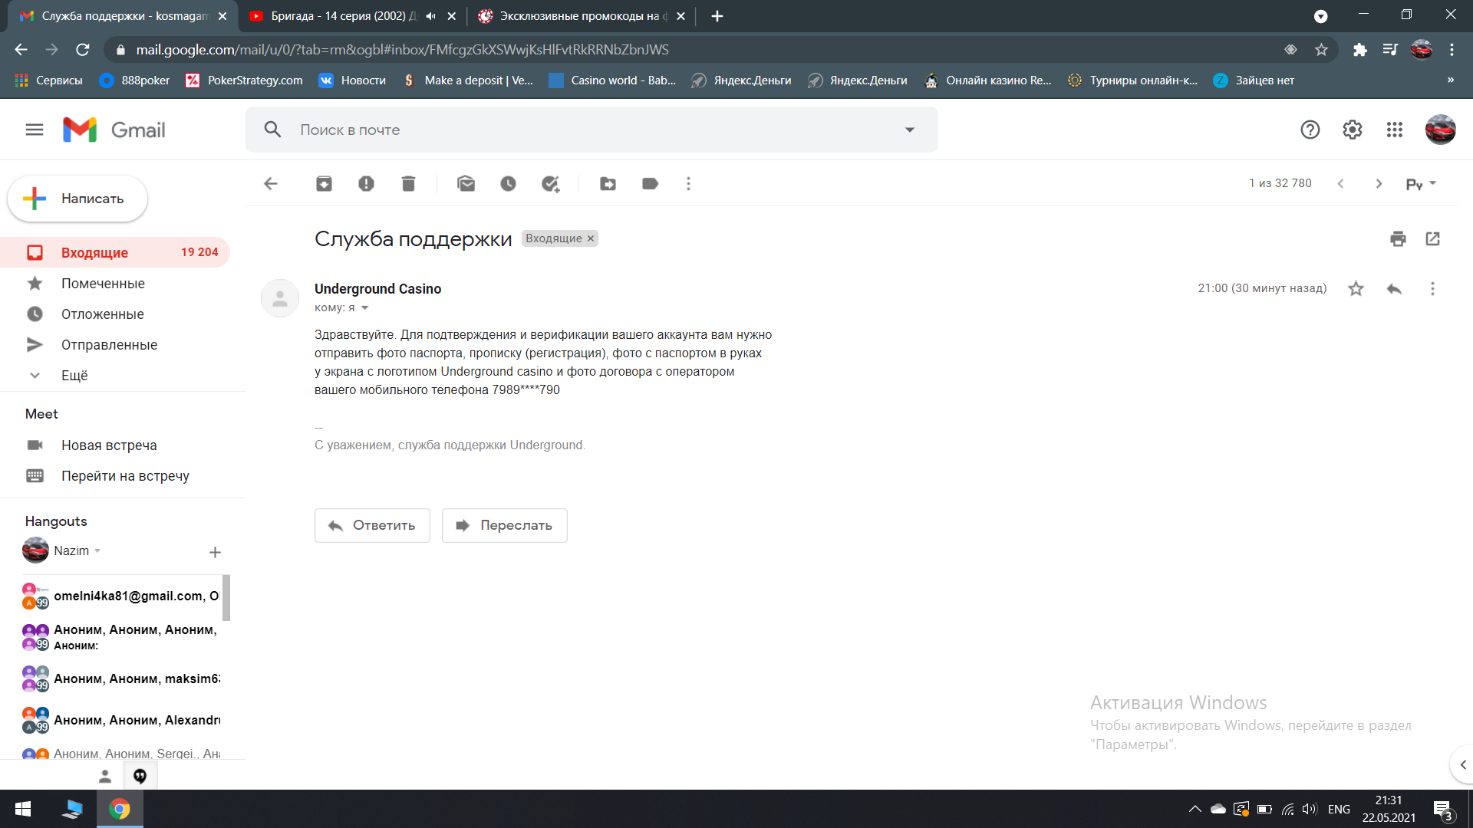The height and width of the screenshot is (828, 1473).
Task: Start new Hangouts conversation with plus
Action: [215, 552]
